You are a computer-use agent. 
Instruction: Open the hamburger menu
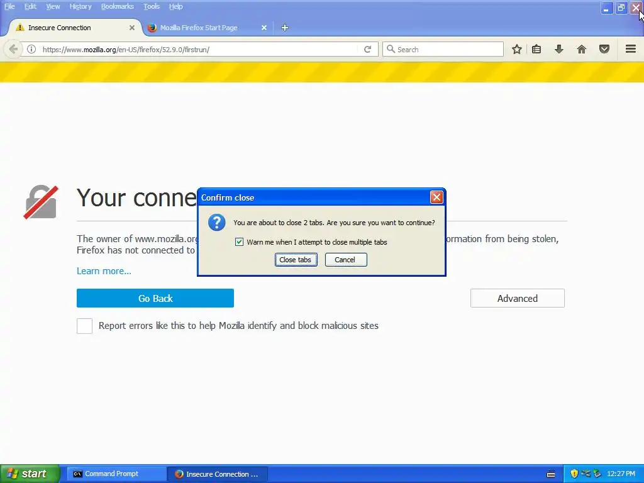pyautogui.click(x=631, y=49)
